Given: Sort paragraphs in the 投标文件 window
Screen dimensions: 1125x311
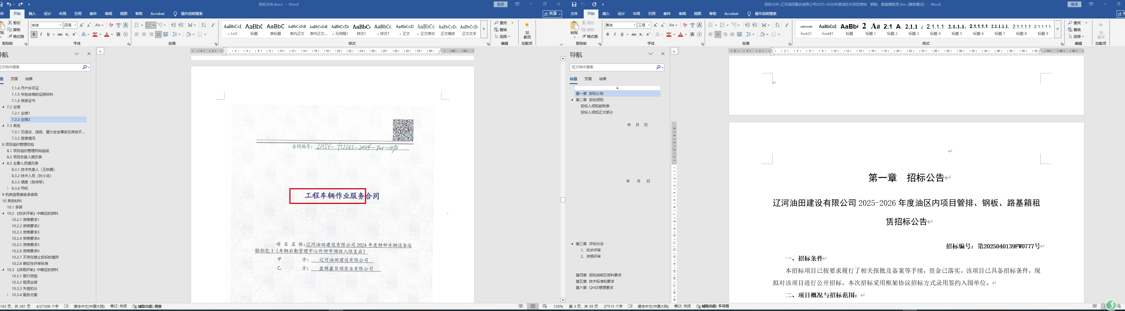Looking at the screenshot, I should tap(204, 25).
